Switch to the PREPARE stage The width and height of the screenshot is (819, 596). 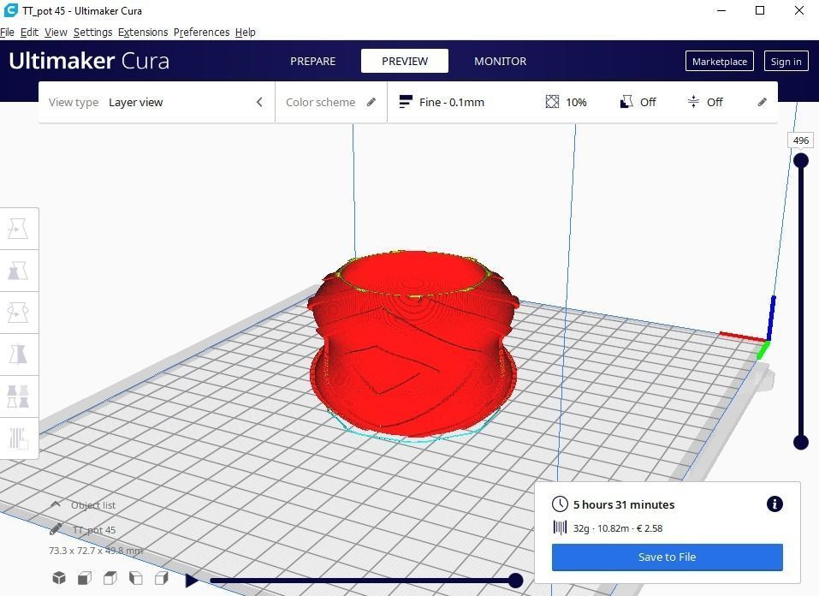[313, 61]
